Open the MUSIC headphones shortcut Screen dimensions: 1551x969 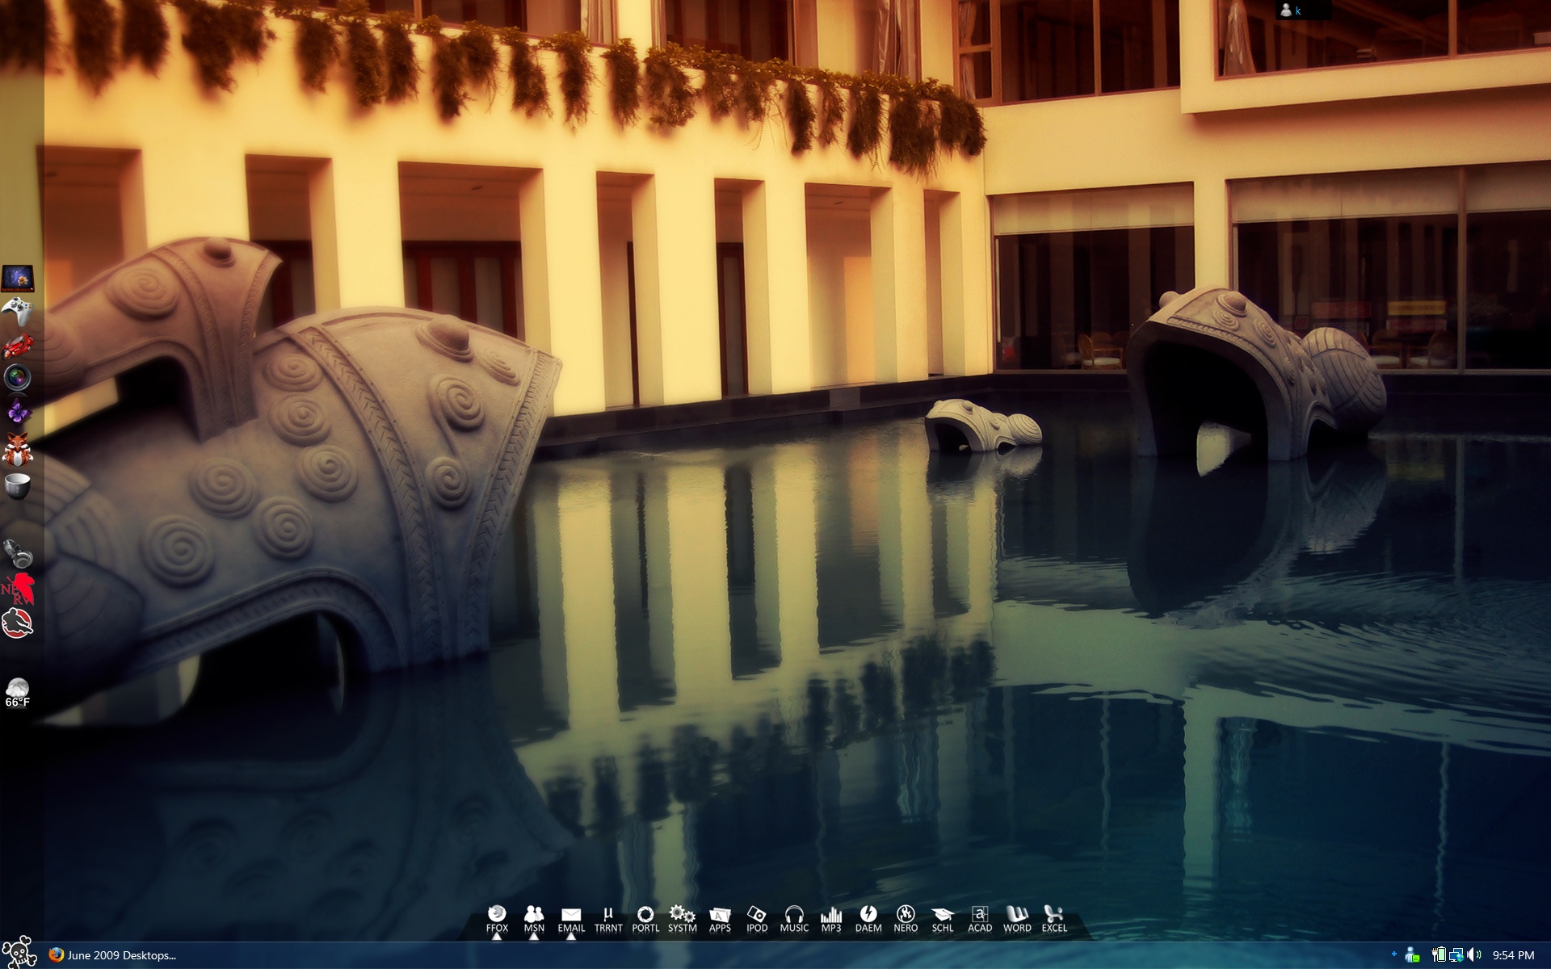[794, 915]
